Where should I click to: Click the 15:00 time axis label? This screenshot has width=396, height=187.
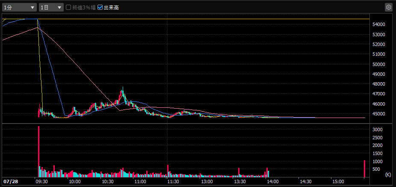338,182
